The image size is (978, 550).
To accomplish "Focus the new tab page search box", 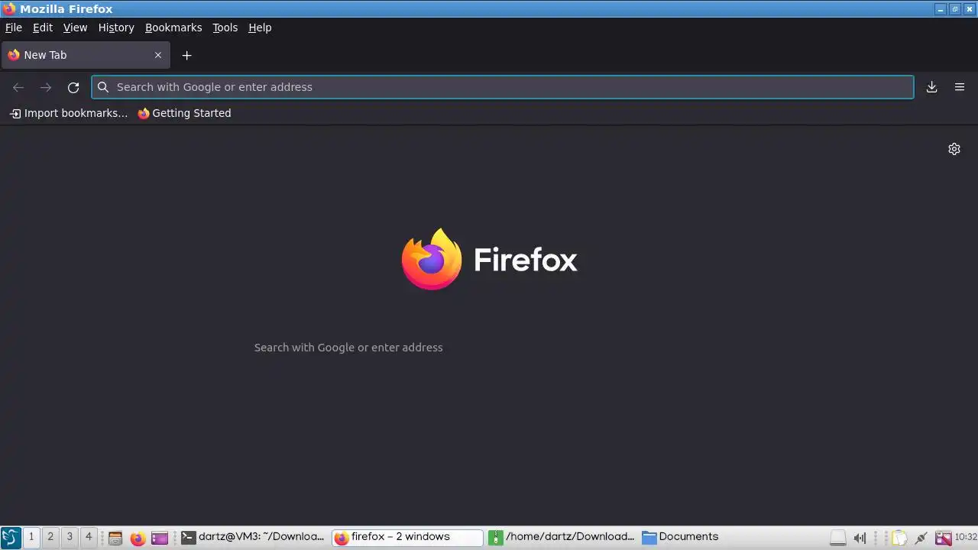I will [489, 348].
